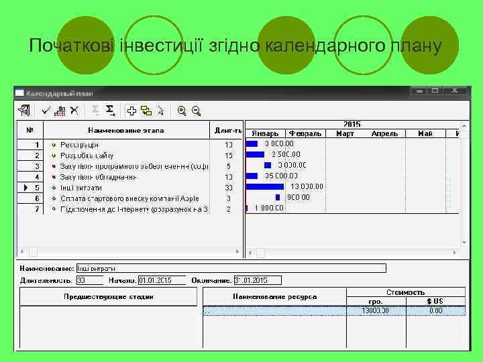
Task: Select row 1 Реєстрація stage
Action: [129, 145]
